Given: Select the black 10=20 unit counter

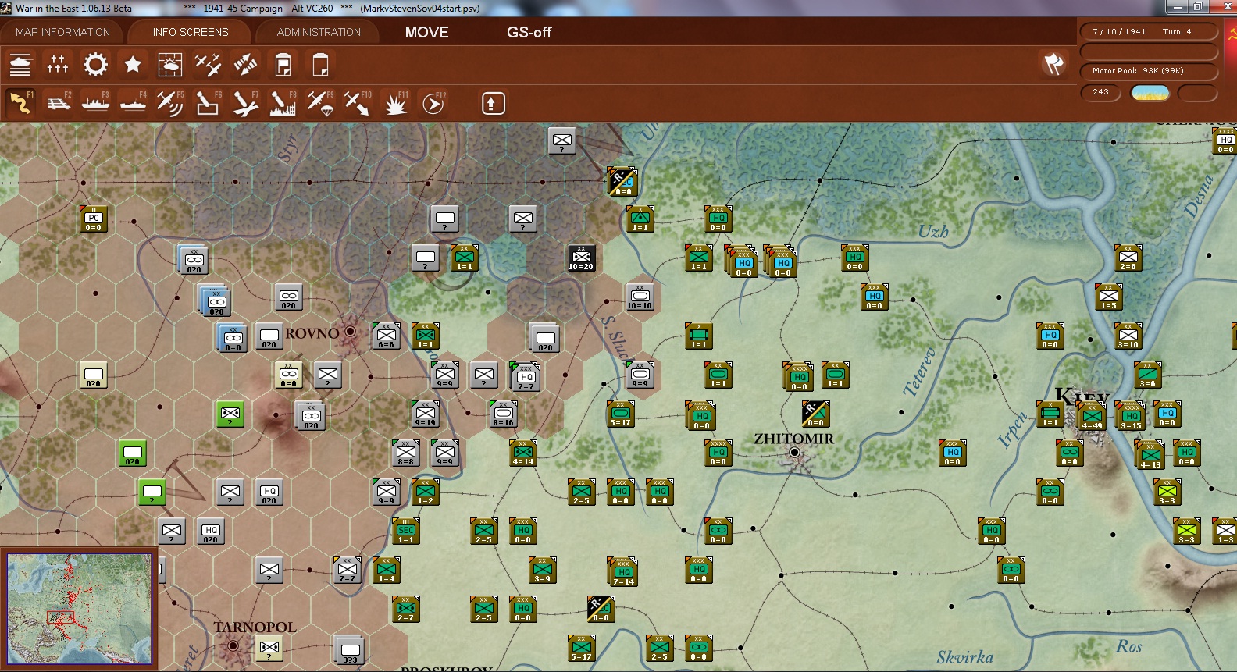Looking at the screenshot, I should tap(581, 258).
